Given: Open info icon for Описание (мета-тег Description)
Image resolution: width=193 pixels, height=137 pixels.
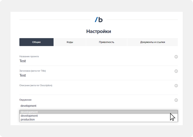Looking at the screenshot, I should point(176,85).
